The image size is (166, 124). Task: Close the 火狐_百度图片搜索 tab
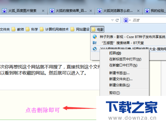coord(43,11)
